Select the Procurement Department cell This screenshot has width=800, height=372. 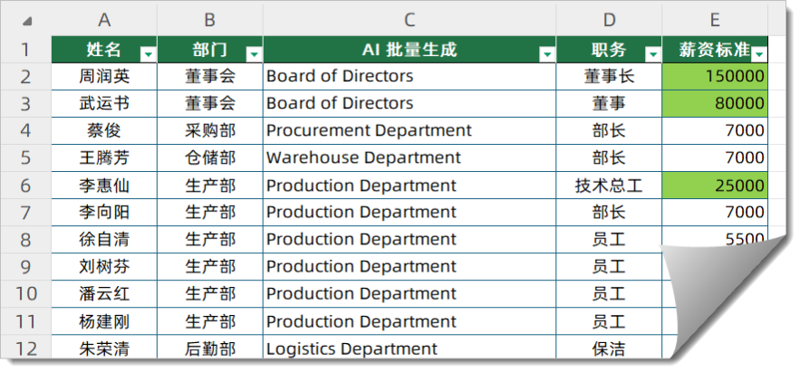(410, 130)
